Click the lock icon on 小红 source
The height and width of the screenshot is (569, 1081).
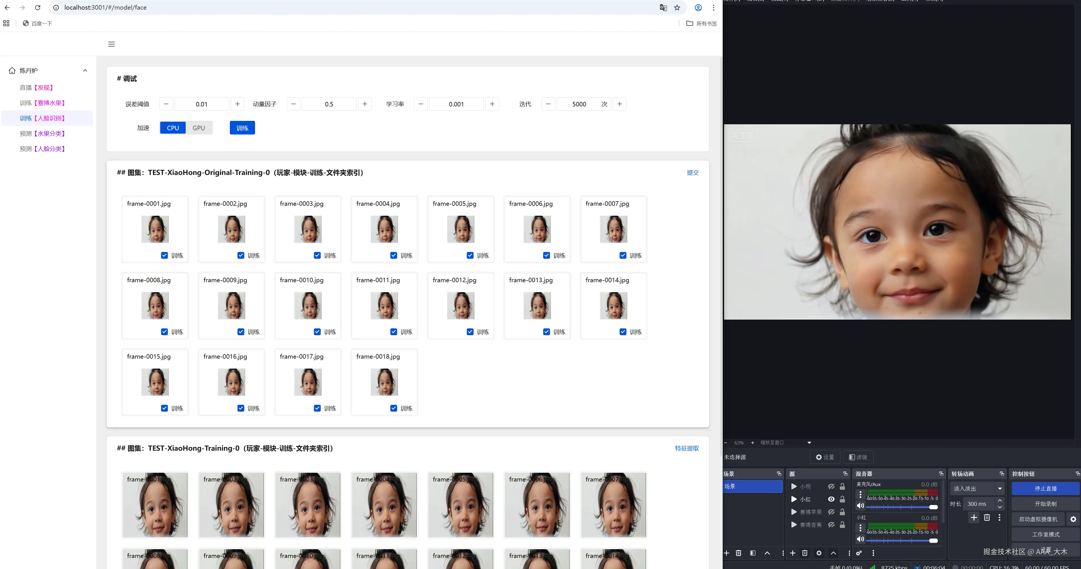(842, 499)
